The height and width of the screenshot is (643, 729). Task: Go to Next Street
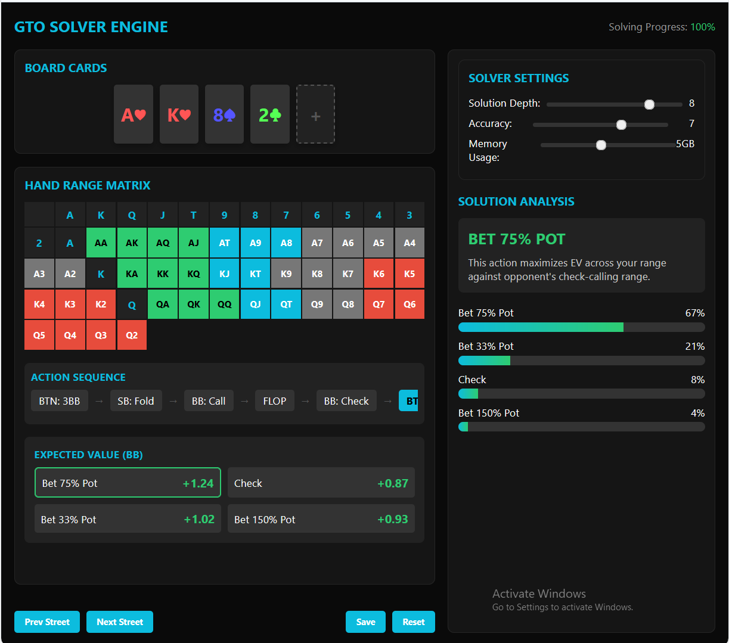pos(120,622)
